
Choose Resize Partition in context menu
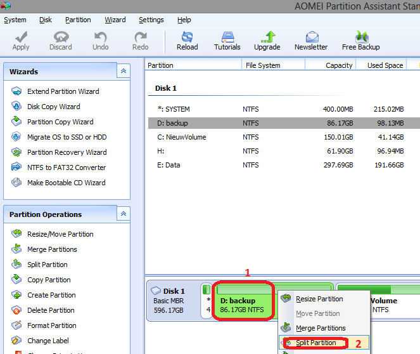click(324, 299)
